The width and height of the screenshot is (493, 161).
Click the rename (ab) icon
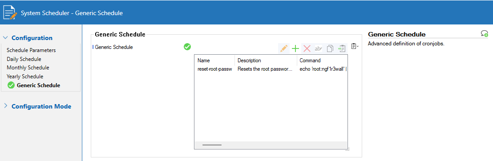click(x=319, y=48)
